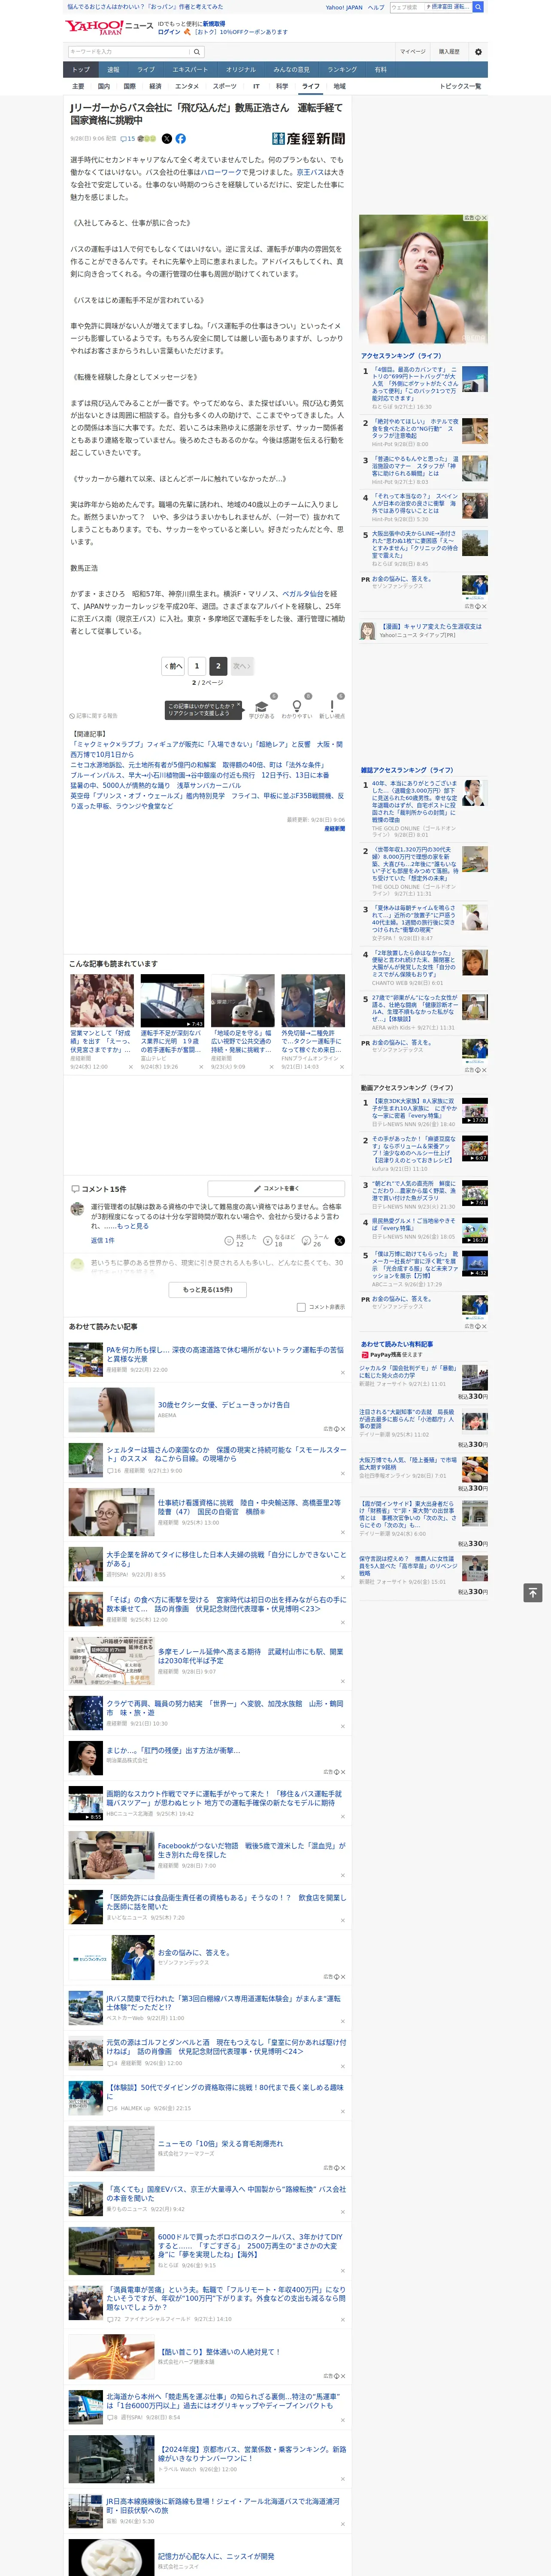Select the トップ tab
This screenshot has height=2576, width=551.
click(x=81, y=70)
